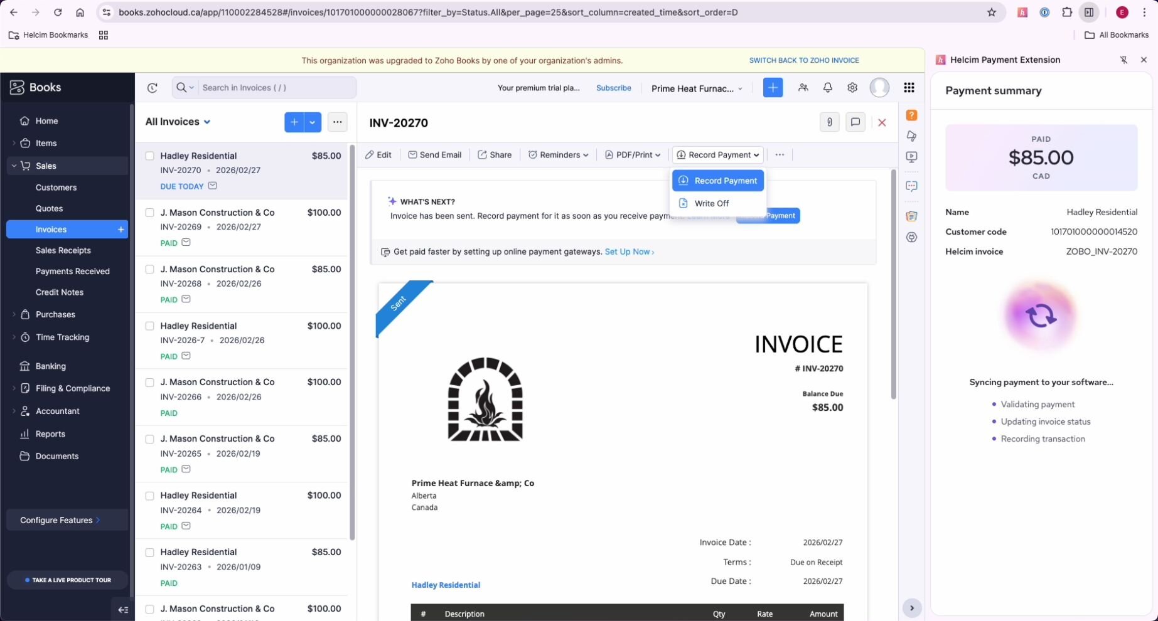
Task: Click the plus icon next to Invoices in sidebar
Action: coord(121,230)
